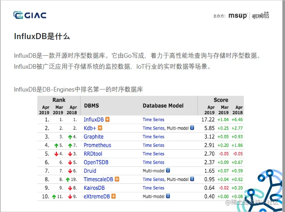Screen dimensions: 285x212
Task: Select the score value 2.70
Action: (209, 154)
